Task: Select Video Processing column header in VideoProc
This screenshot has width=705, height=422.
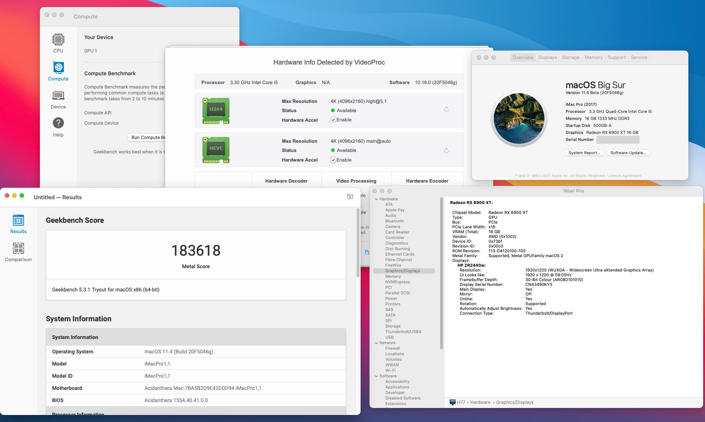Action: [356, 181]
